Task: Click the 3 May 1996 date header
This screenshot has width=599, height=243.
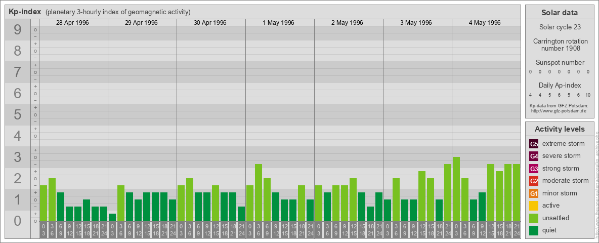Action: click(416, 23)
